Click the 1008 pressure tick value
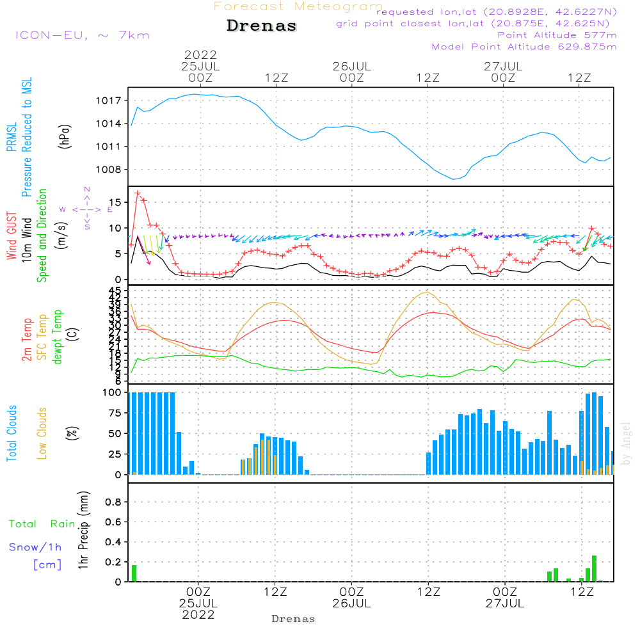 [109, 169]
